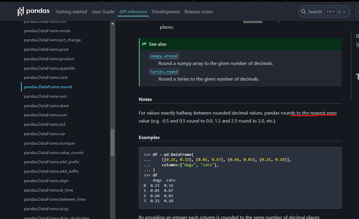
Task: Open the Development section
Action: (166, 12)
